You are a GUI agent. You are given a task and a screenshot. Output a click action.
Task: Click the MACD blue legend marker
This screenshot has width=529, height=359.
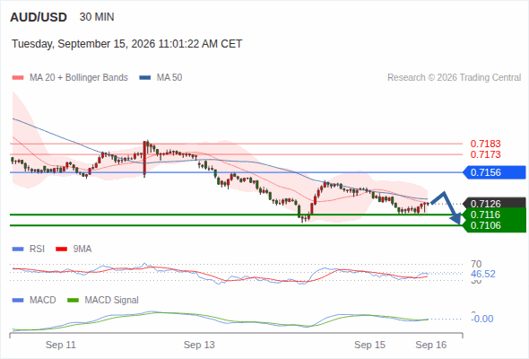(x=18, y=300)
